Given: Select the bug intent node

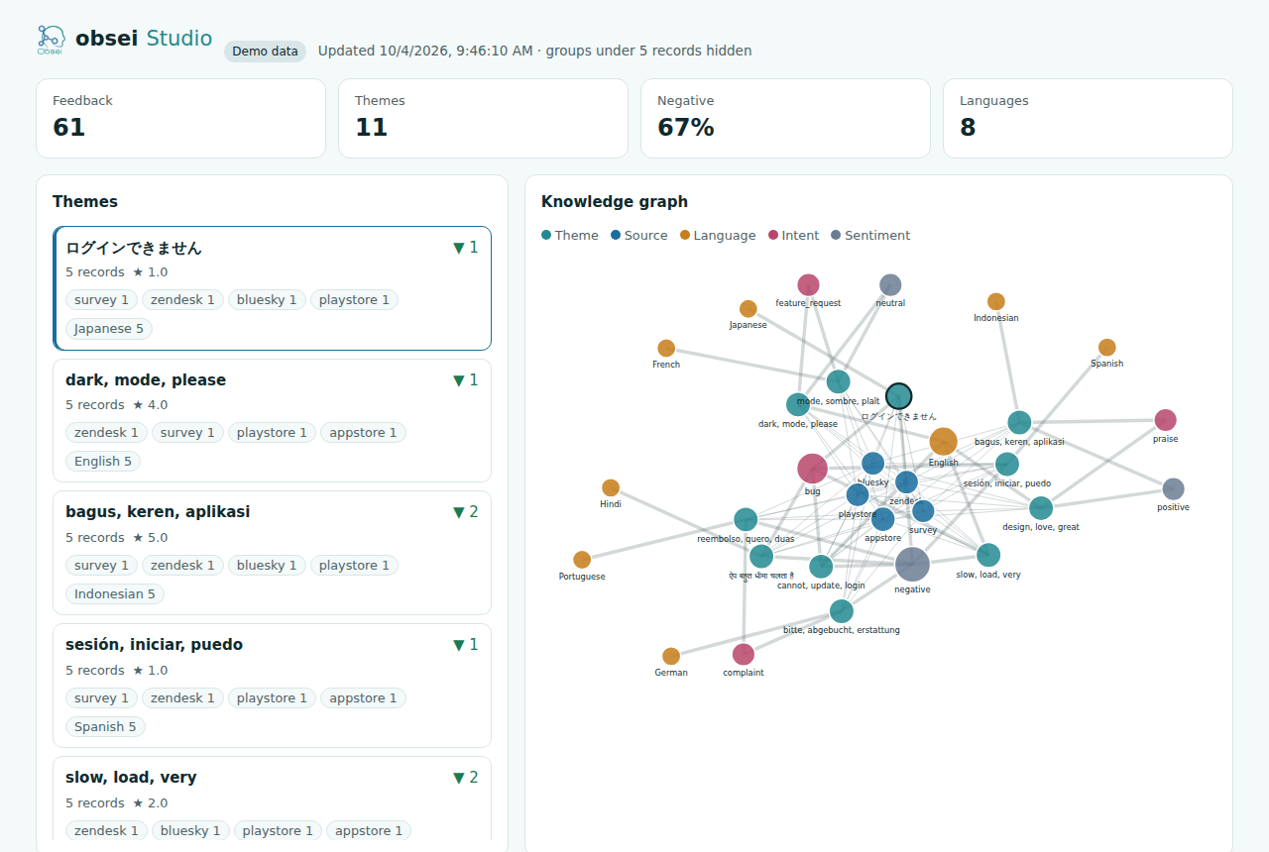Looking at the screenshot, I should click(x=812, y=470).
